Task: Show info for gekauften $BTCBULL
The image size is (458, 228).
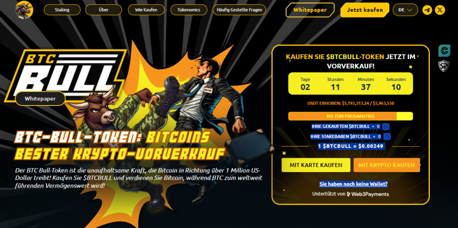Action: 386,127
